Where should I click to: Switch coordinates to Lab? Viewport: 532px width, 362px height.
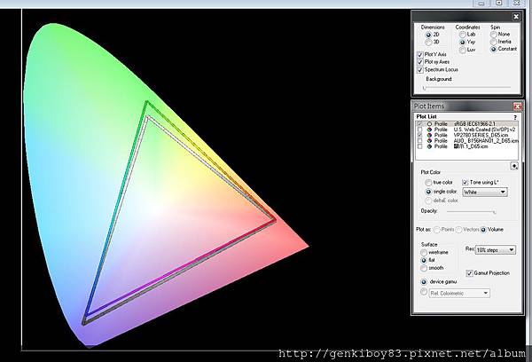[x=462, y=35]
